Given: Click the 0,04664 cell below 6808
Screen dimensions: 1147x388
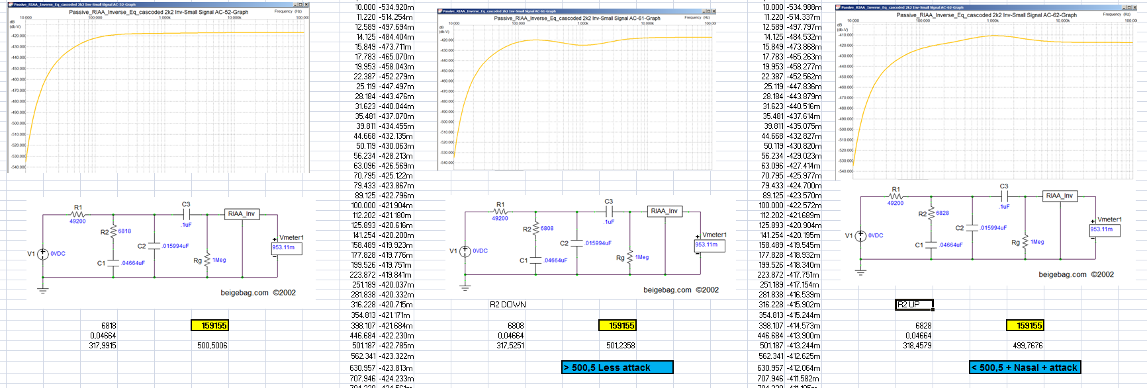Looking at the screenshot, I should click(x=511, y=336).
